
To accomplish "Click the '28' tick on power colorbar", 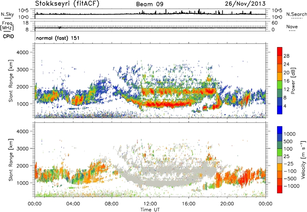I will pyautogui.click(x=286, y=56).
